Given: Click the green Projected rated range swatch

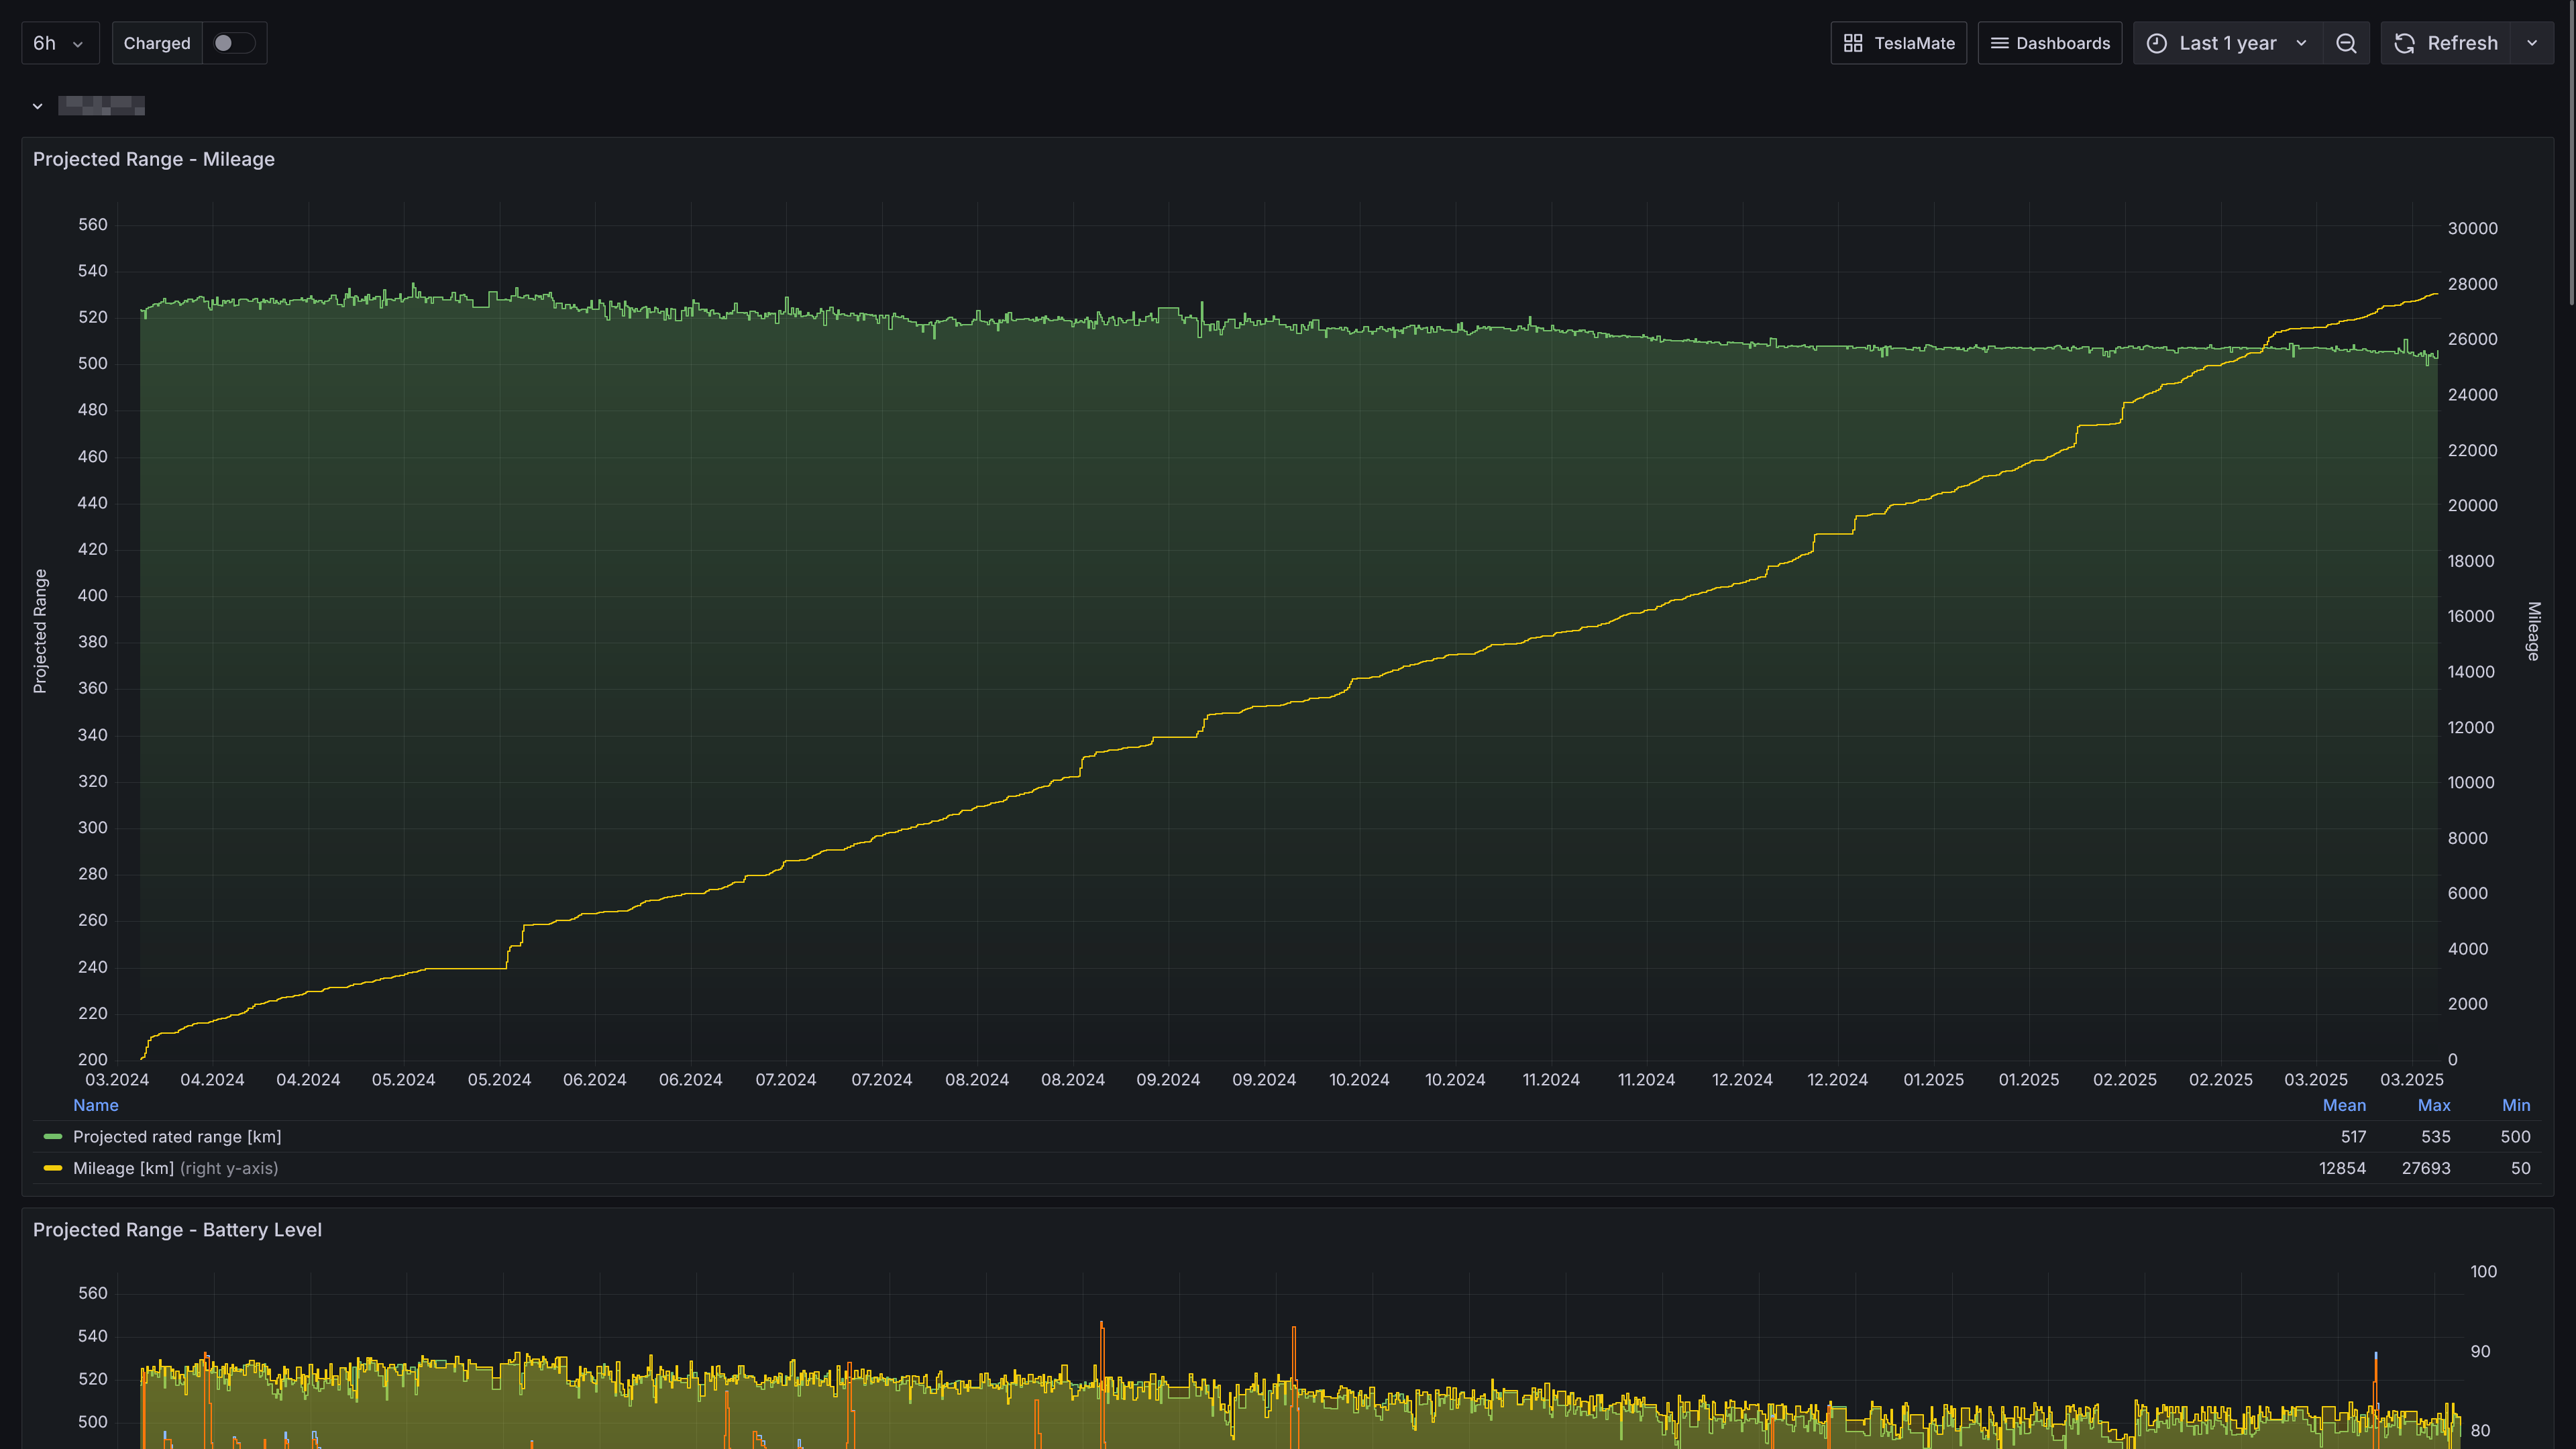Looking at the screenshot, I should click(53, 1137).
